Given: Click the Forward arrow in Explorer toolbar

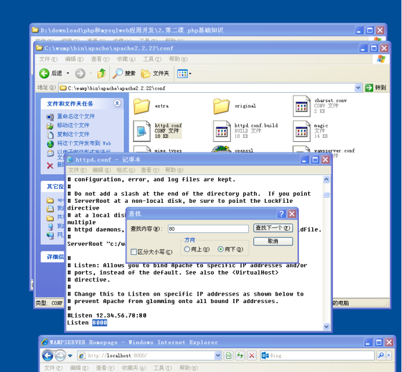Looking at the screenshot, I should [80, 74].
